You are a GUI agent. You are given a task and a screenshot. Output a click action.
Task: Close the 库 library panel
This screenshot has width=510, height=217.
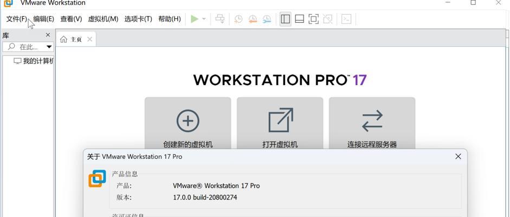coord(48,35)
